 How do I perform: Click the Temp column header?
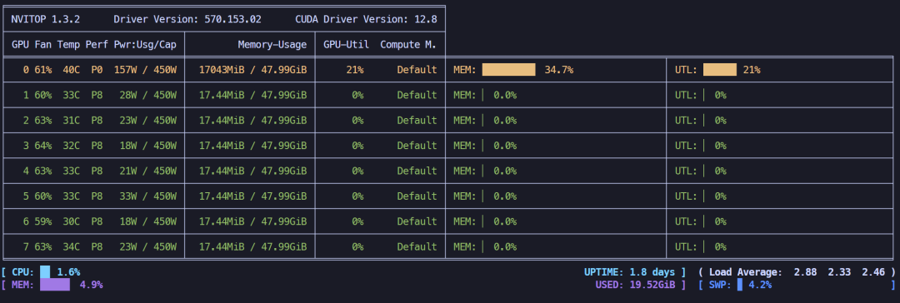[x=68, y=44]
